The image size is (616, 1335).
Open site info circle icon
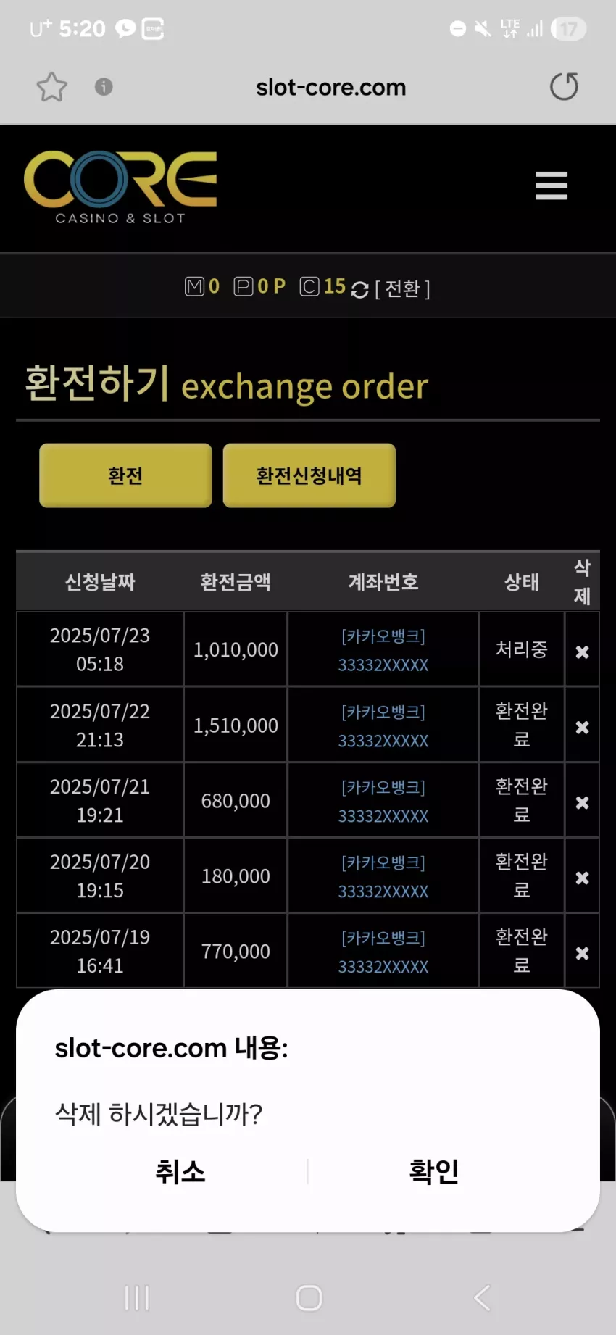pos(104,87)
